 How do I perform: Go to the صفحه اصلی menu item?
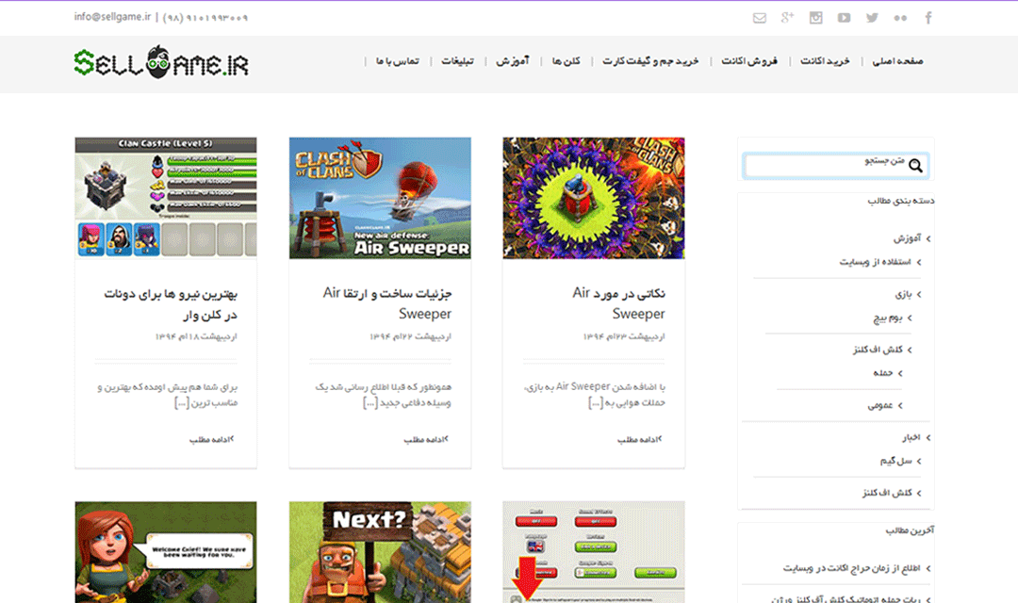pyautogui.click(x=897, y=61)
